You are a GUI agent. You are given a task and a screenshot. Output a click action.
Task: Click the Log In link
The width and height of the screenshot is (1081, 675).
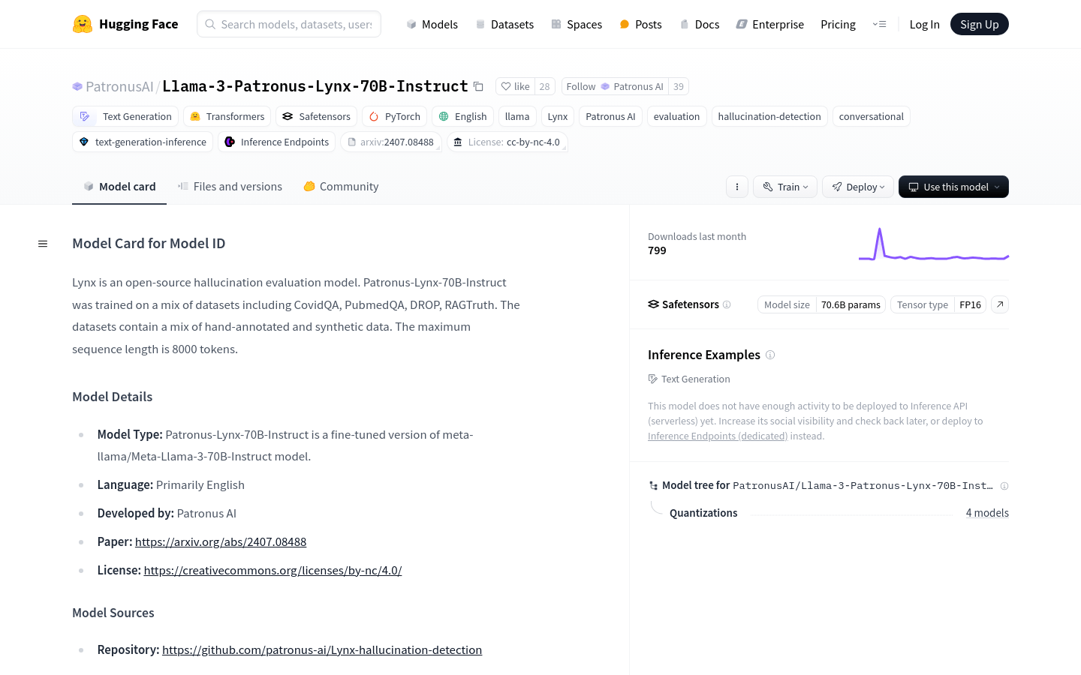click(x=924, y=24)
